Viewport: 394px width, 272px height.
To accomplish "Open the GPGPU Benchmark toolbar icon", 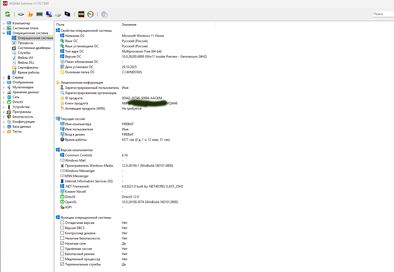I will 67,14.
